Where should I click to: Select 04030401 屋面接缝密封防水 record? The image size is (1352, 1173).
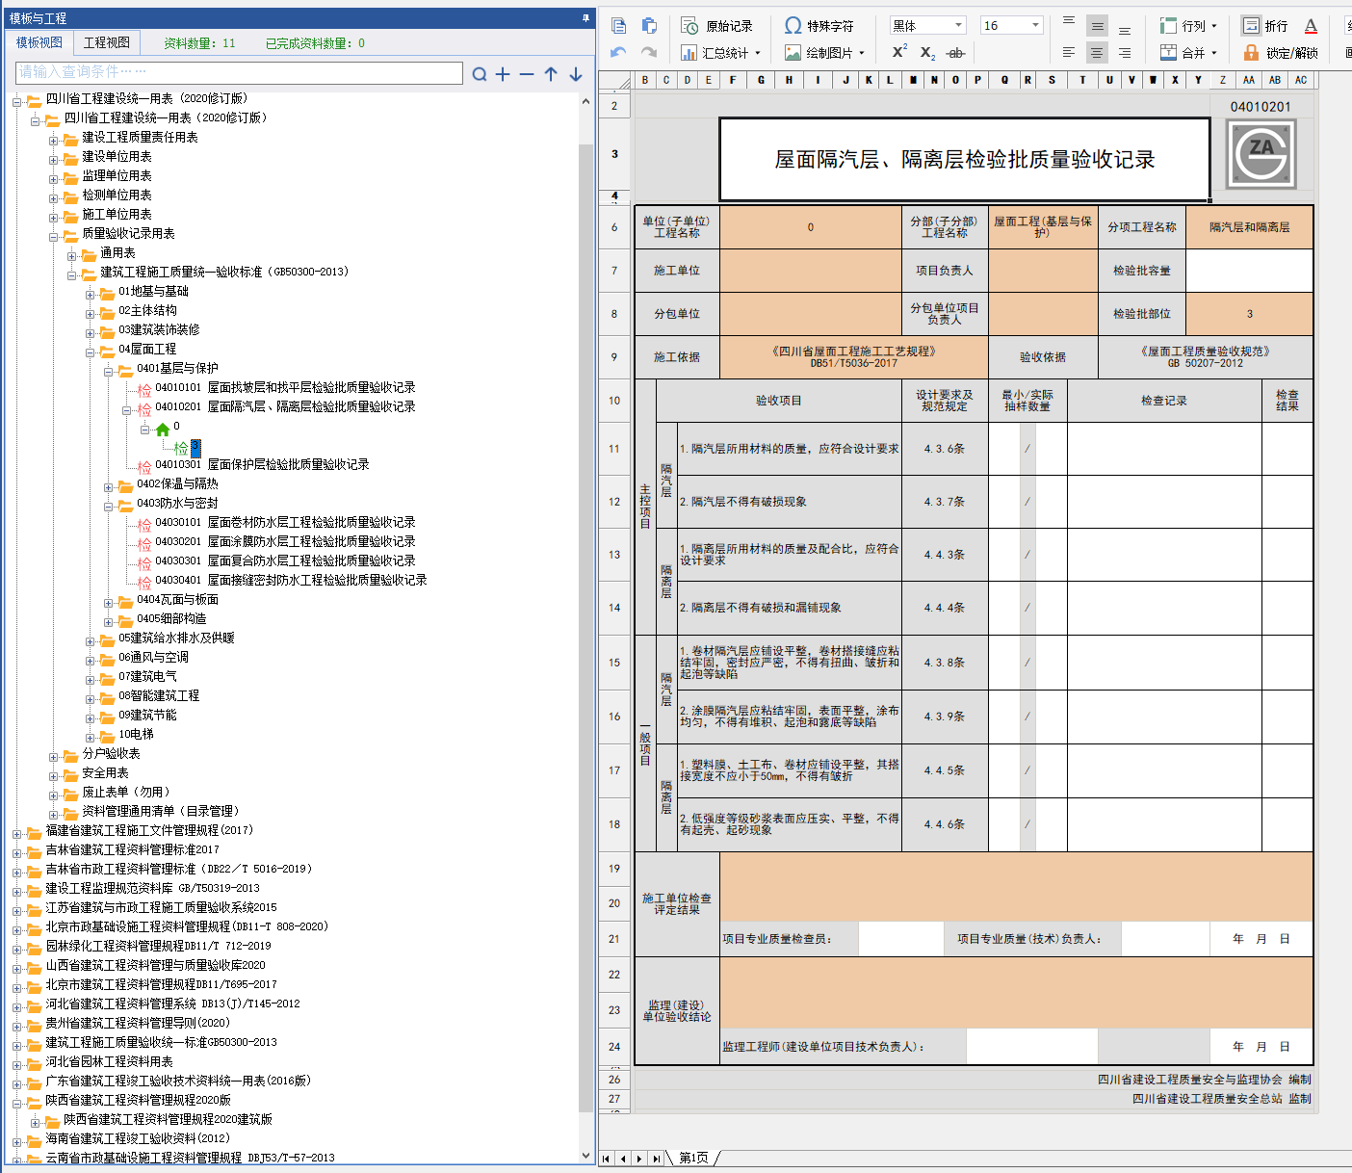[x=291, y=580]
